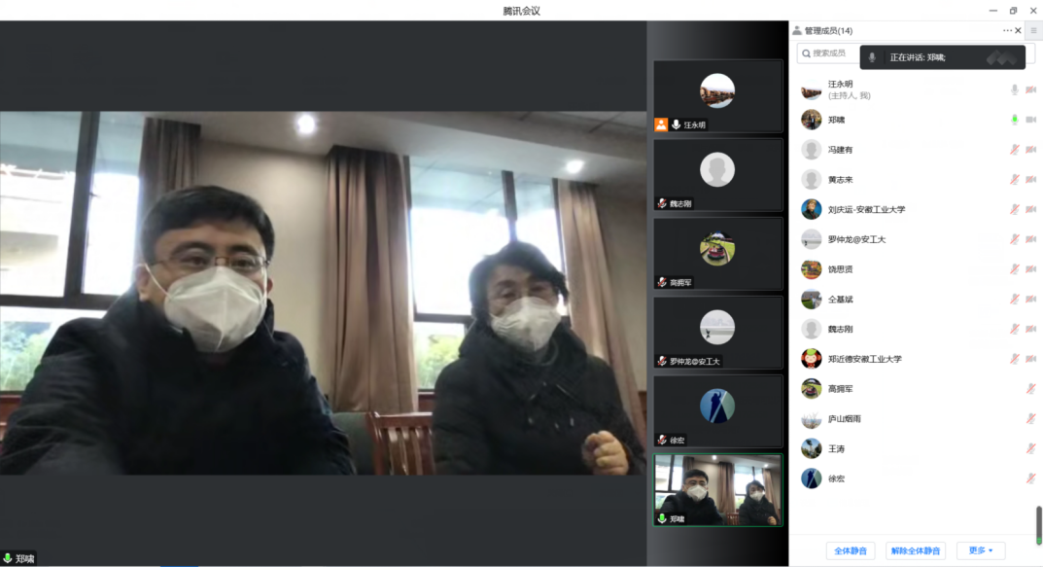Click 刘庆运-安徽工业大学's camera-off icon
The width and height of the screenshot is (1043, 567).
point(1030,210)
